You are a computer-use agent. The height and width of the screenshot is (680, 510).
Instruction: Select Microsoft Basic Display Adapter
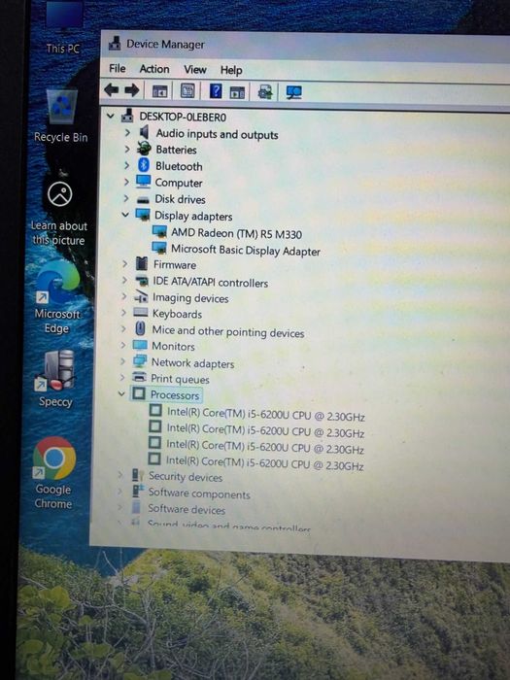tap(246, 250)
